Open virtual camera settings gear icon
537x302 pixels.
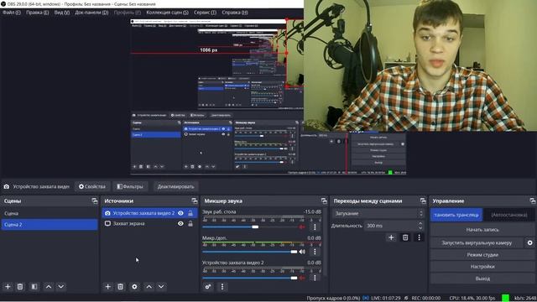click(529, 242)
